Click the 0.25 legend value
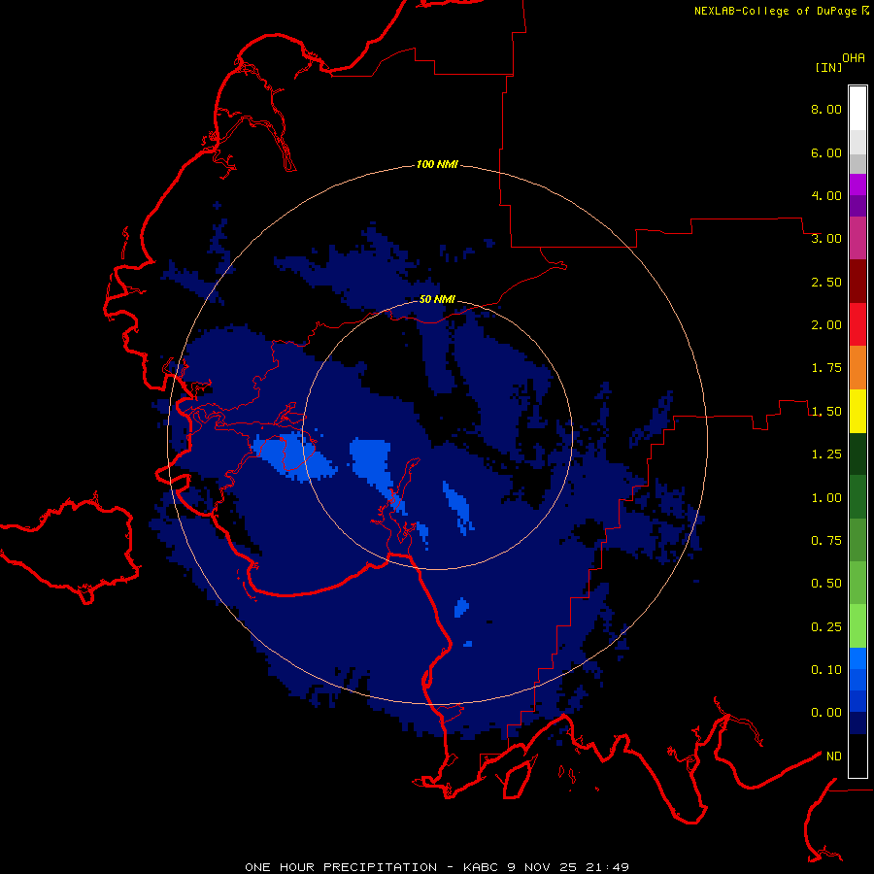 (826, 627)
